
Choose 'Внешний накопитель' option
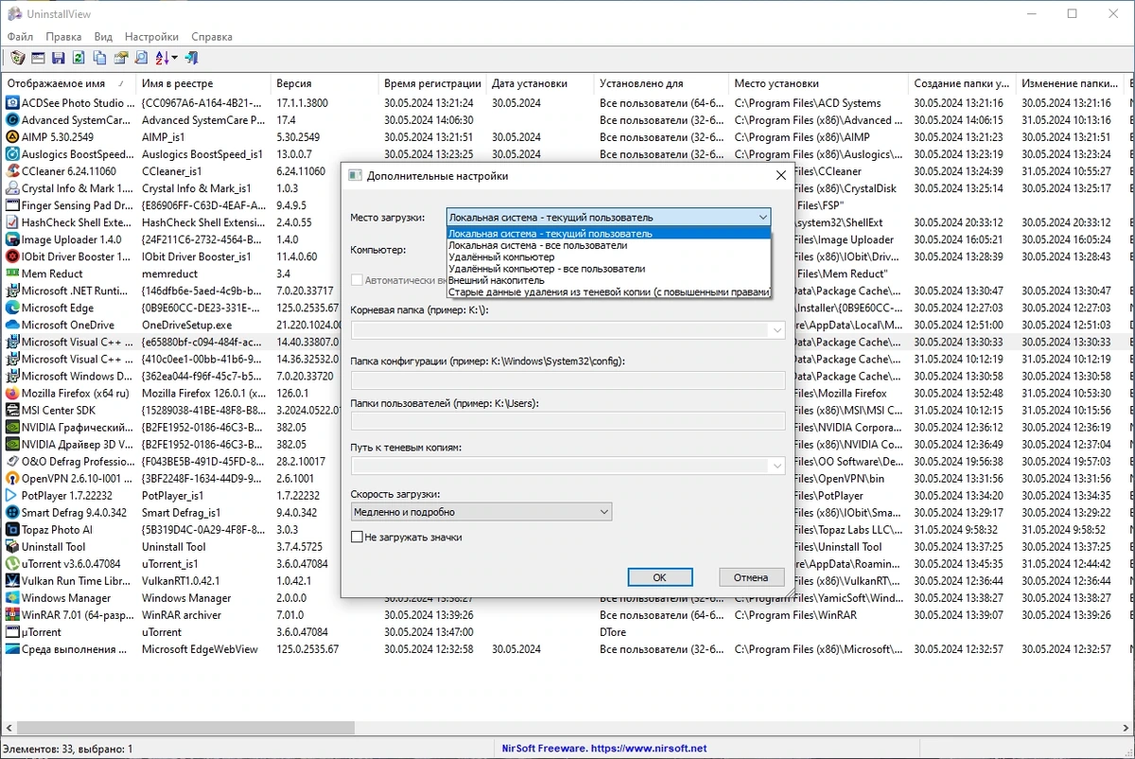pyautogui.click(x=608, y=280)
